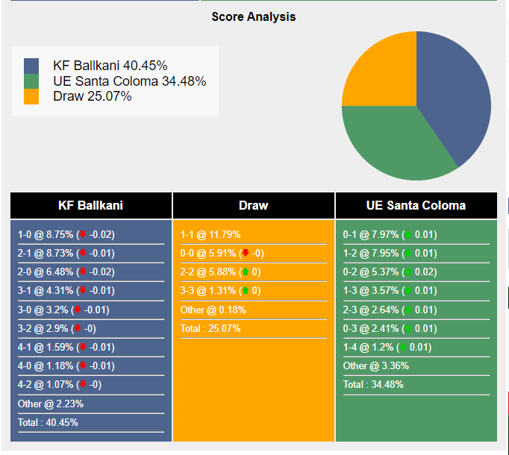
Task: Click the green up arrow in 2-2 draw row
Action: [246, 272]
